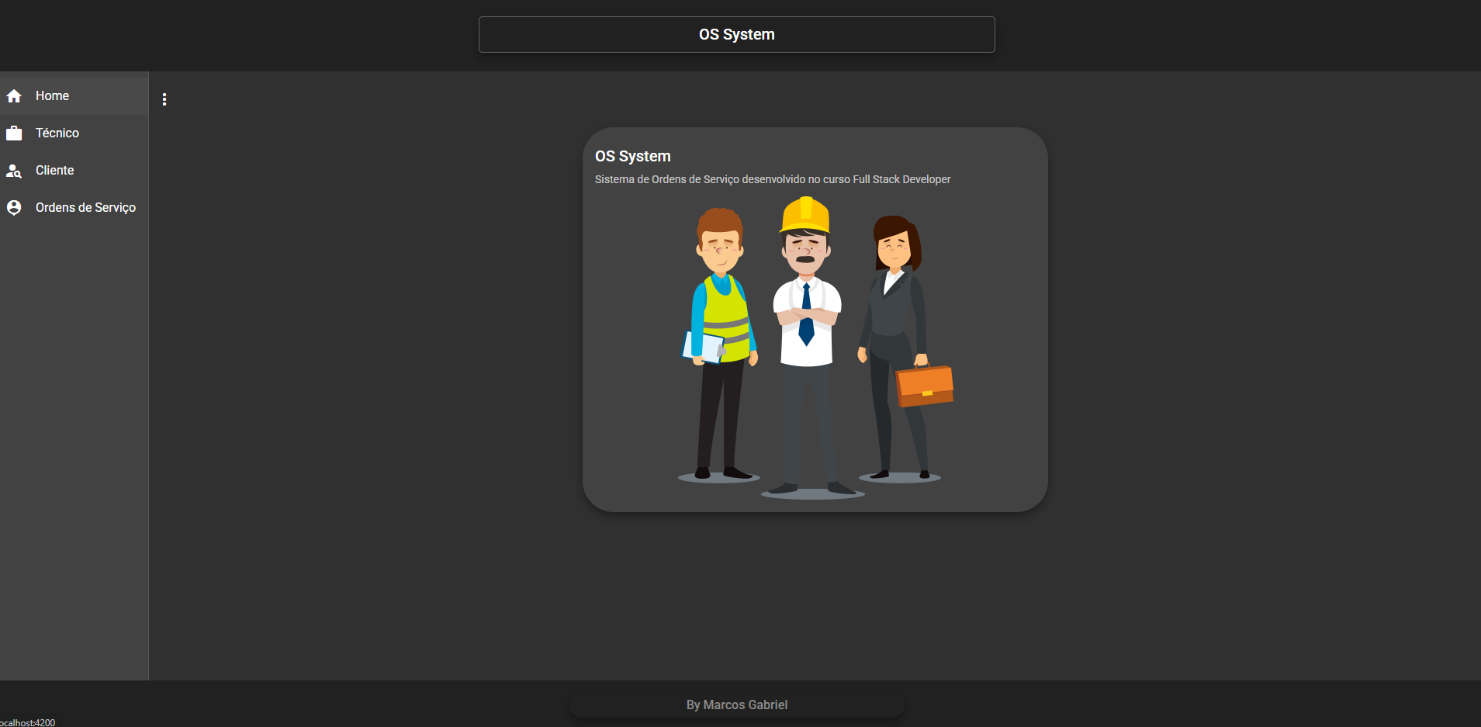Click the Cliente person-search icon
This screenshot has width=1481, height=727.
click(14, 171)
